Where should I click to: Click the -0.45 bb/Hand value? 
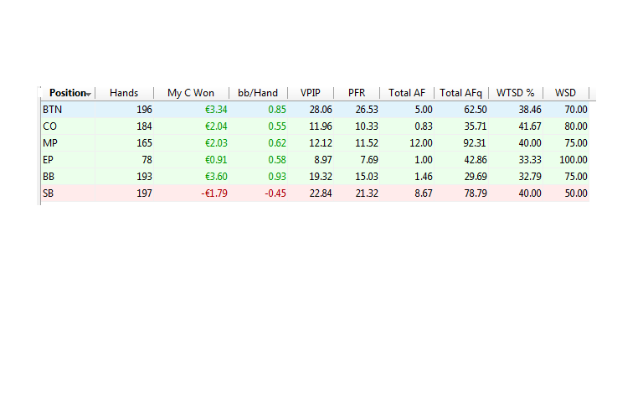tap(275, 193)
